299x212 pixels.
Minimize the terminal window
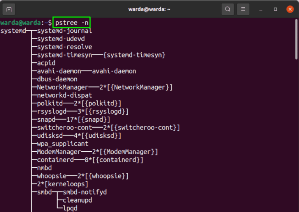pos(261,9)
